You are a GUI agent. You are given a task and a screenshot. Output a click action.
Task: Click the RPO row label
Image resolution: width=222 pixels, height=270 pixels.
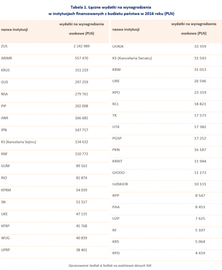[116, 93]
